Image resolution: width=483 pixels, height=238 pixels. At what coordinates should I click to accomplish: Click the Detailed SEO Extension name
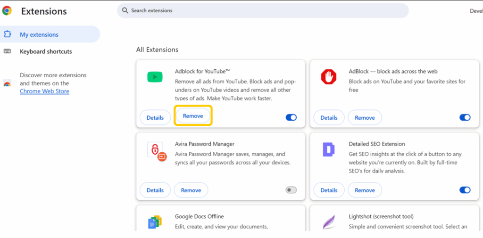coord(377,144)
